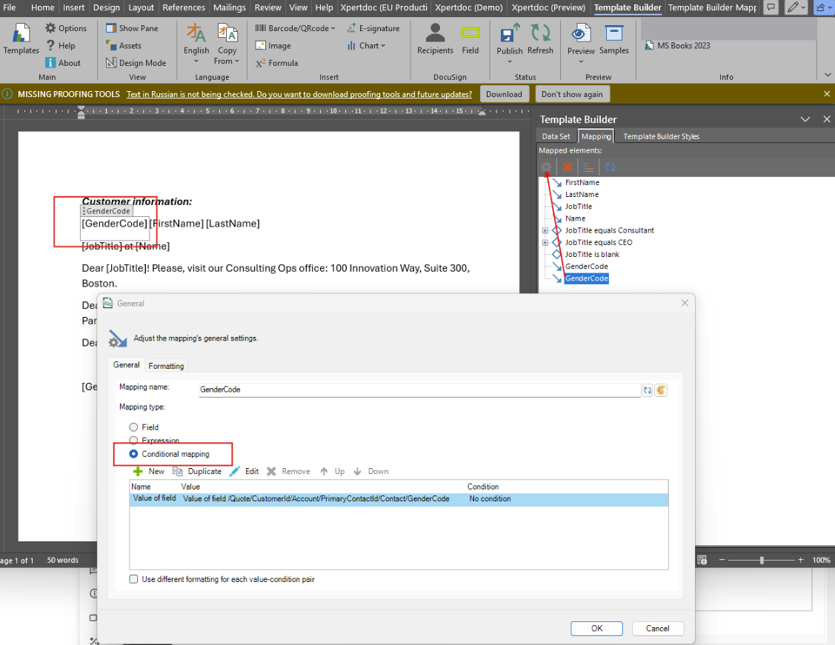835x645 pixels.
Task: Select the Field mapping type radio
Action: pos(133,427)
